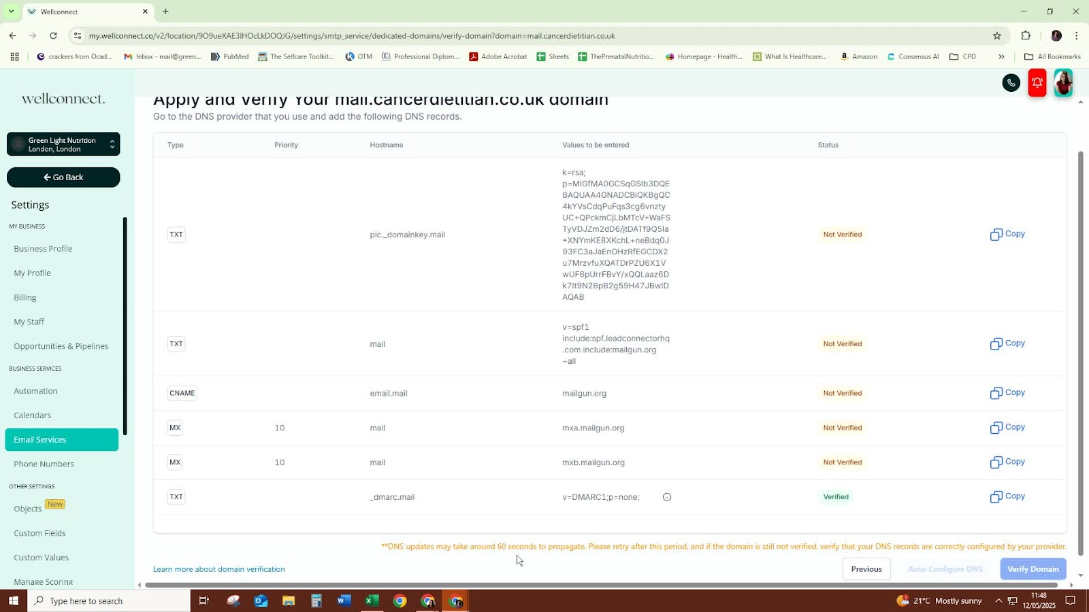Open Automation settings
Screen dimensions: 1089x612
pos(35,391)
